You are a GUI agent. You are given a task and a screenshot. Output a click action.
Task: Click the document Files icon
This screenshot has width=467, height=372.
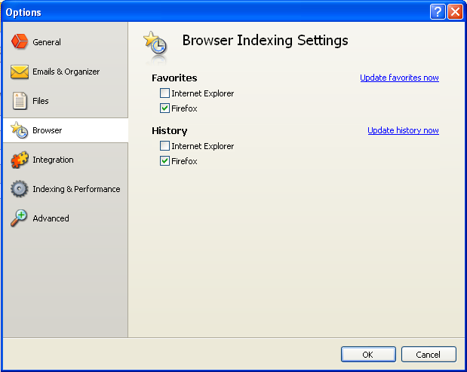[20, 101]
